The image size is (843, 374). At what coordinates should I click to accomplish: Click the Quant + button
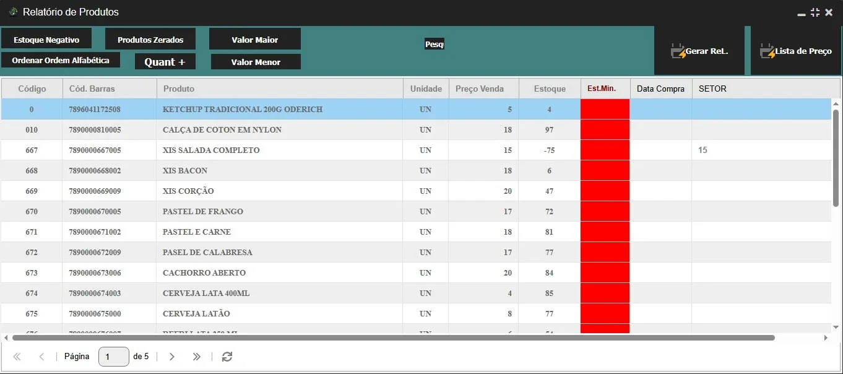click(165, 61)
